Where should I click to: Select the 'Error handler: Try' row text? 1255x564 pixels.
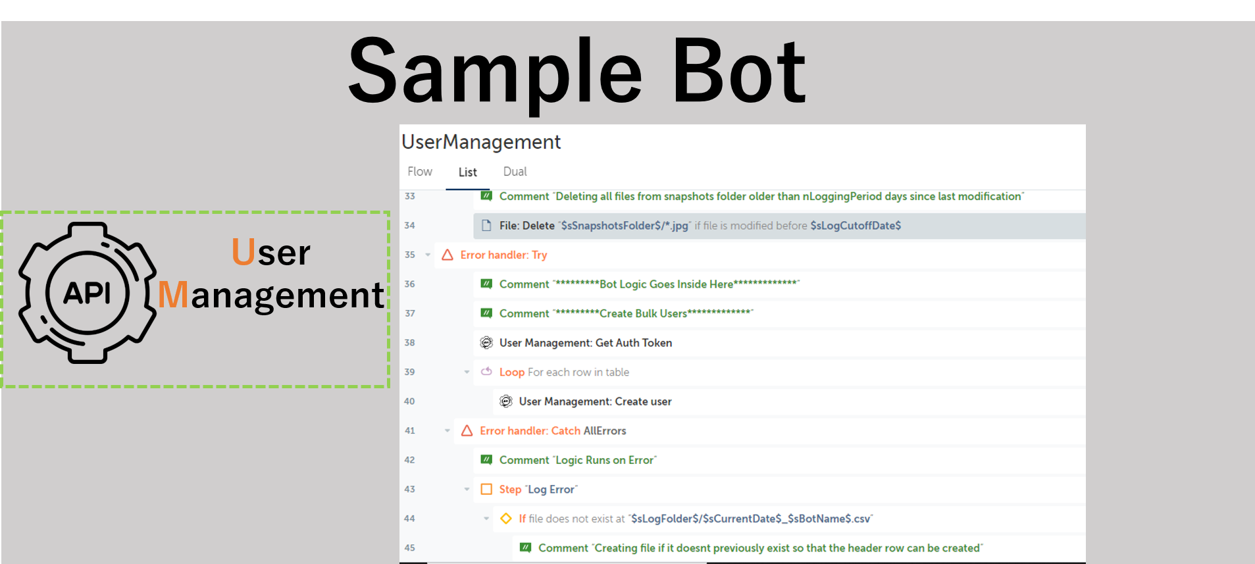tap(503, 255)
